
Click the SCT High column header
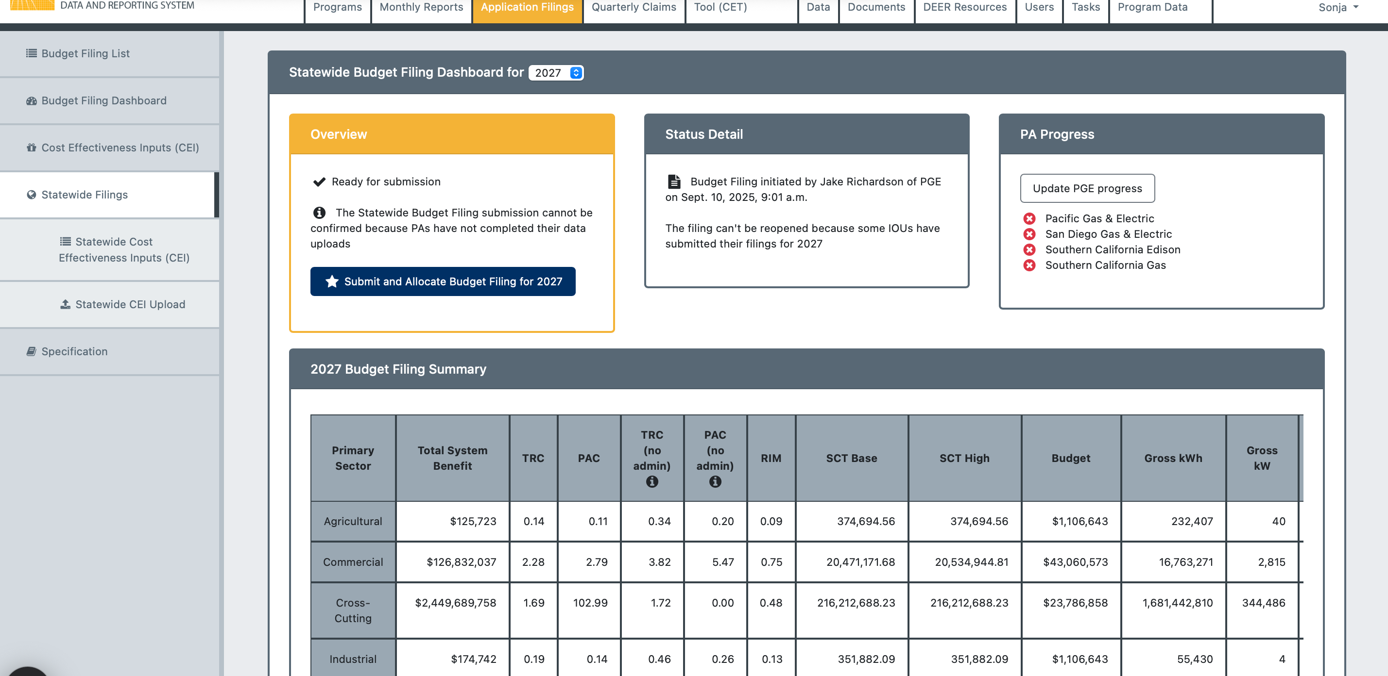coord(964,459)
